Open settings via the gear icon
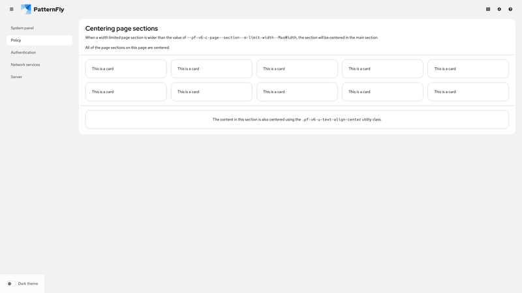522x293 pixels. click(x=499, y=9)
